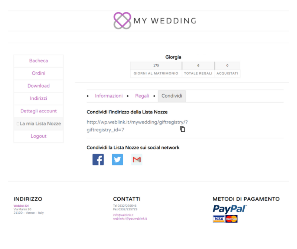Click the 173 days counter value
This screenshot has height=249, width=297.
tap(156, 66)
